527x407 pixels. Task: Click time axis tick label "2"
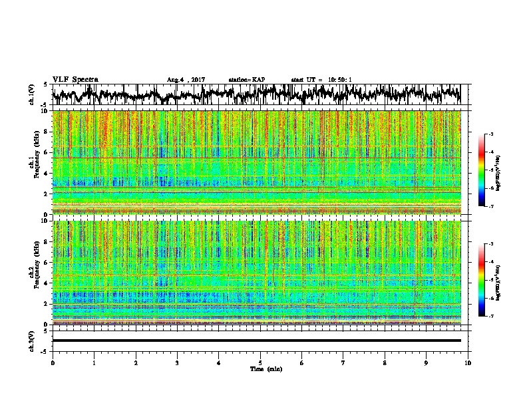click(x=136, y=363)
